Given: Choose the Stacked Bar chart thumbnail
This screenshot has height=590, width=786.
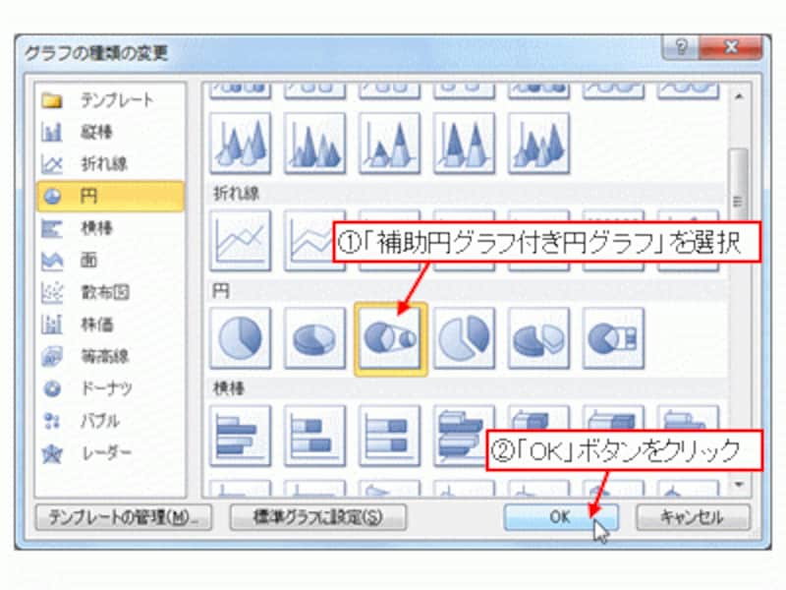Looking at the screenshot, I should pyautogui.click(x=314, y=436).
